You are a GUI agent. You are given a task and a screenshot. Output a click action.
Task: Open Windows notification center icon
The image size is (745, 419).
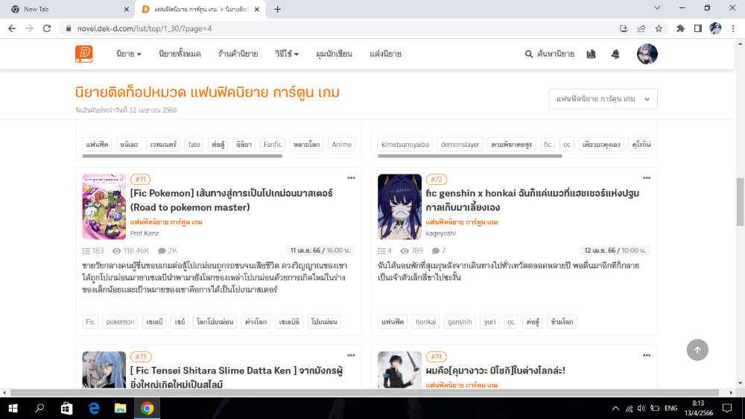click(x=727, y=408)
